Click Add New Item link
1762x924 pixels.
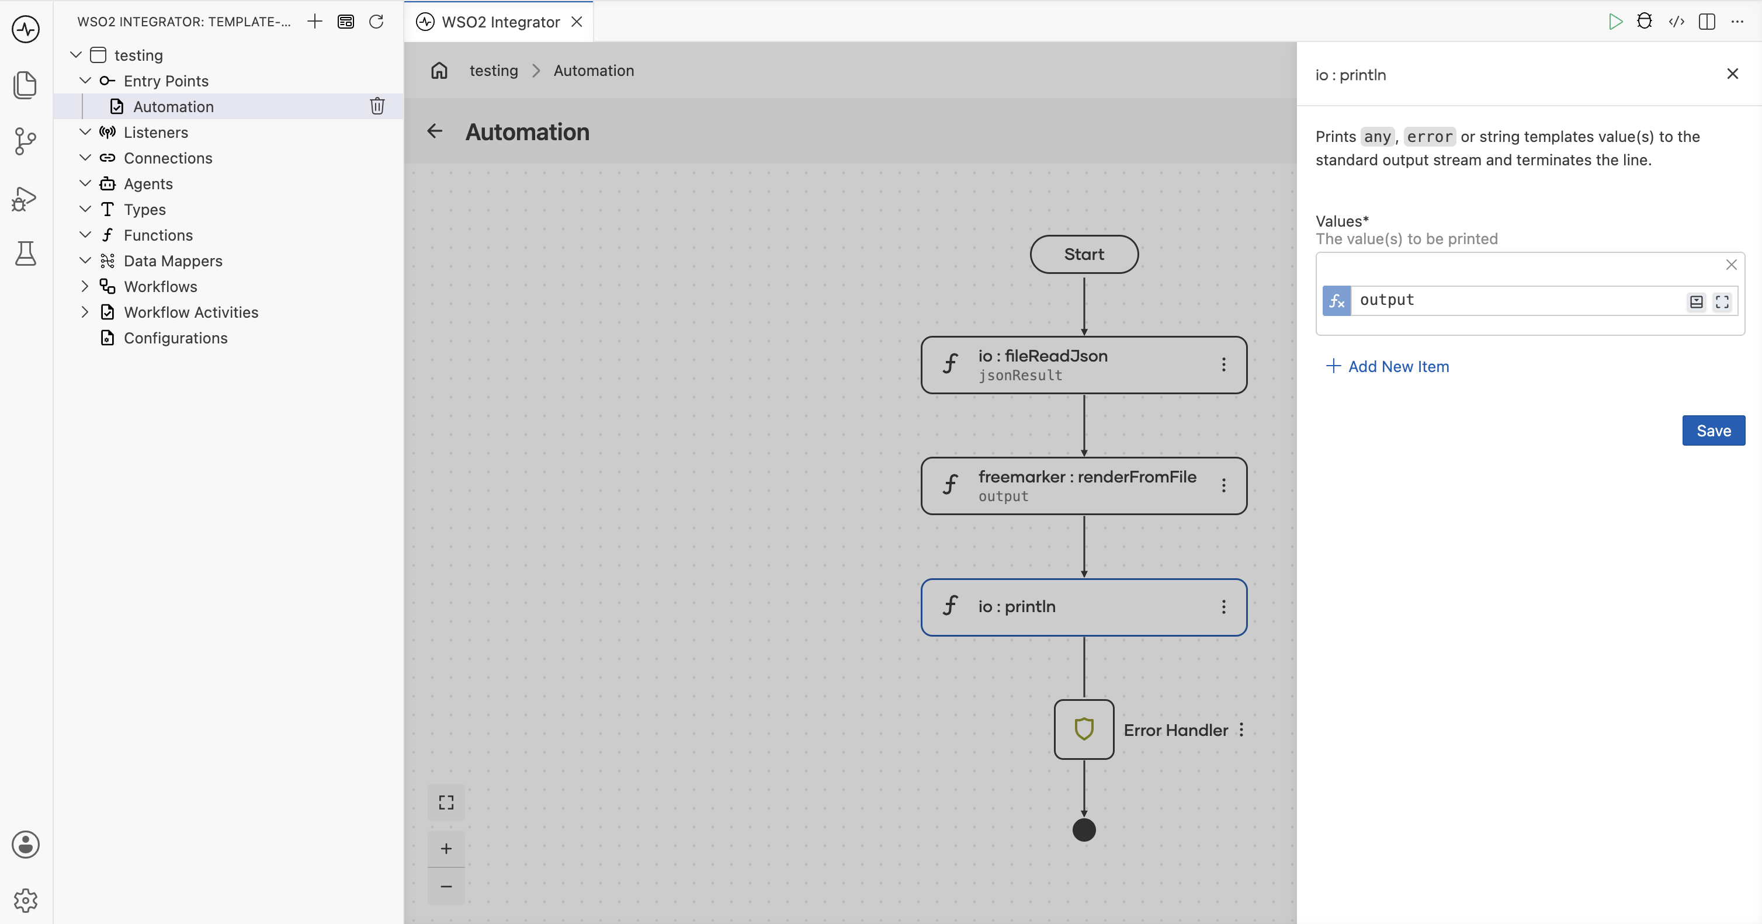point(1388,367)
